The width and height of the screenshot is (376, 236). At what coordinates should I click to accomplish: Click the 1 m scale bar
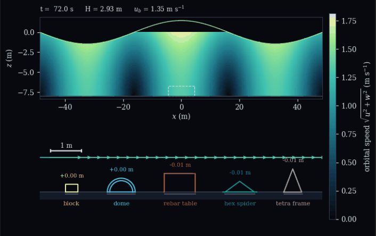pos(66,150)
